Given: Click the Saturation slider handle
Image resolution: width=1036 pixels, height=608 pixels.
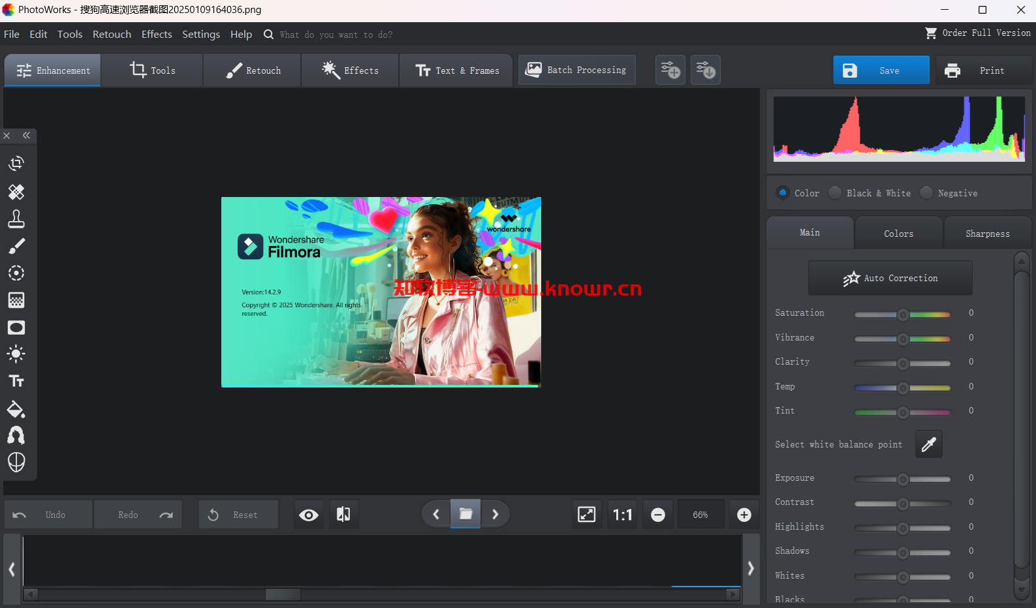Looking at the screenshot, I should tap(903, 314).
